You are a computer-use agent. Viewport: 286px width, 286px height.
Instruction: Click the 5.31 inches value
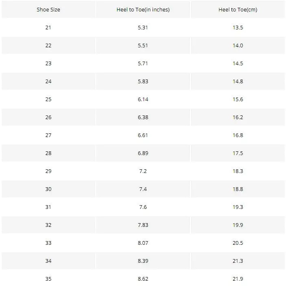pos(143,28)
